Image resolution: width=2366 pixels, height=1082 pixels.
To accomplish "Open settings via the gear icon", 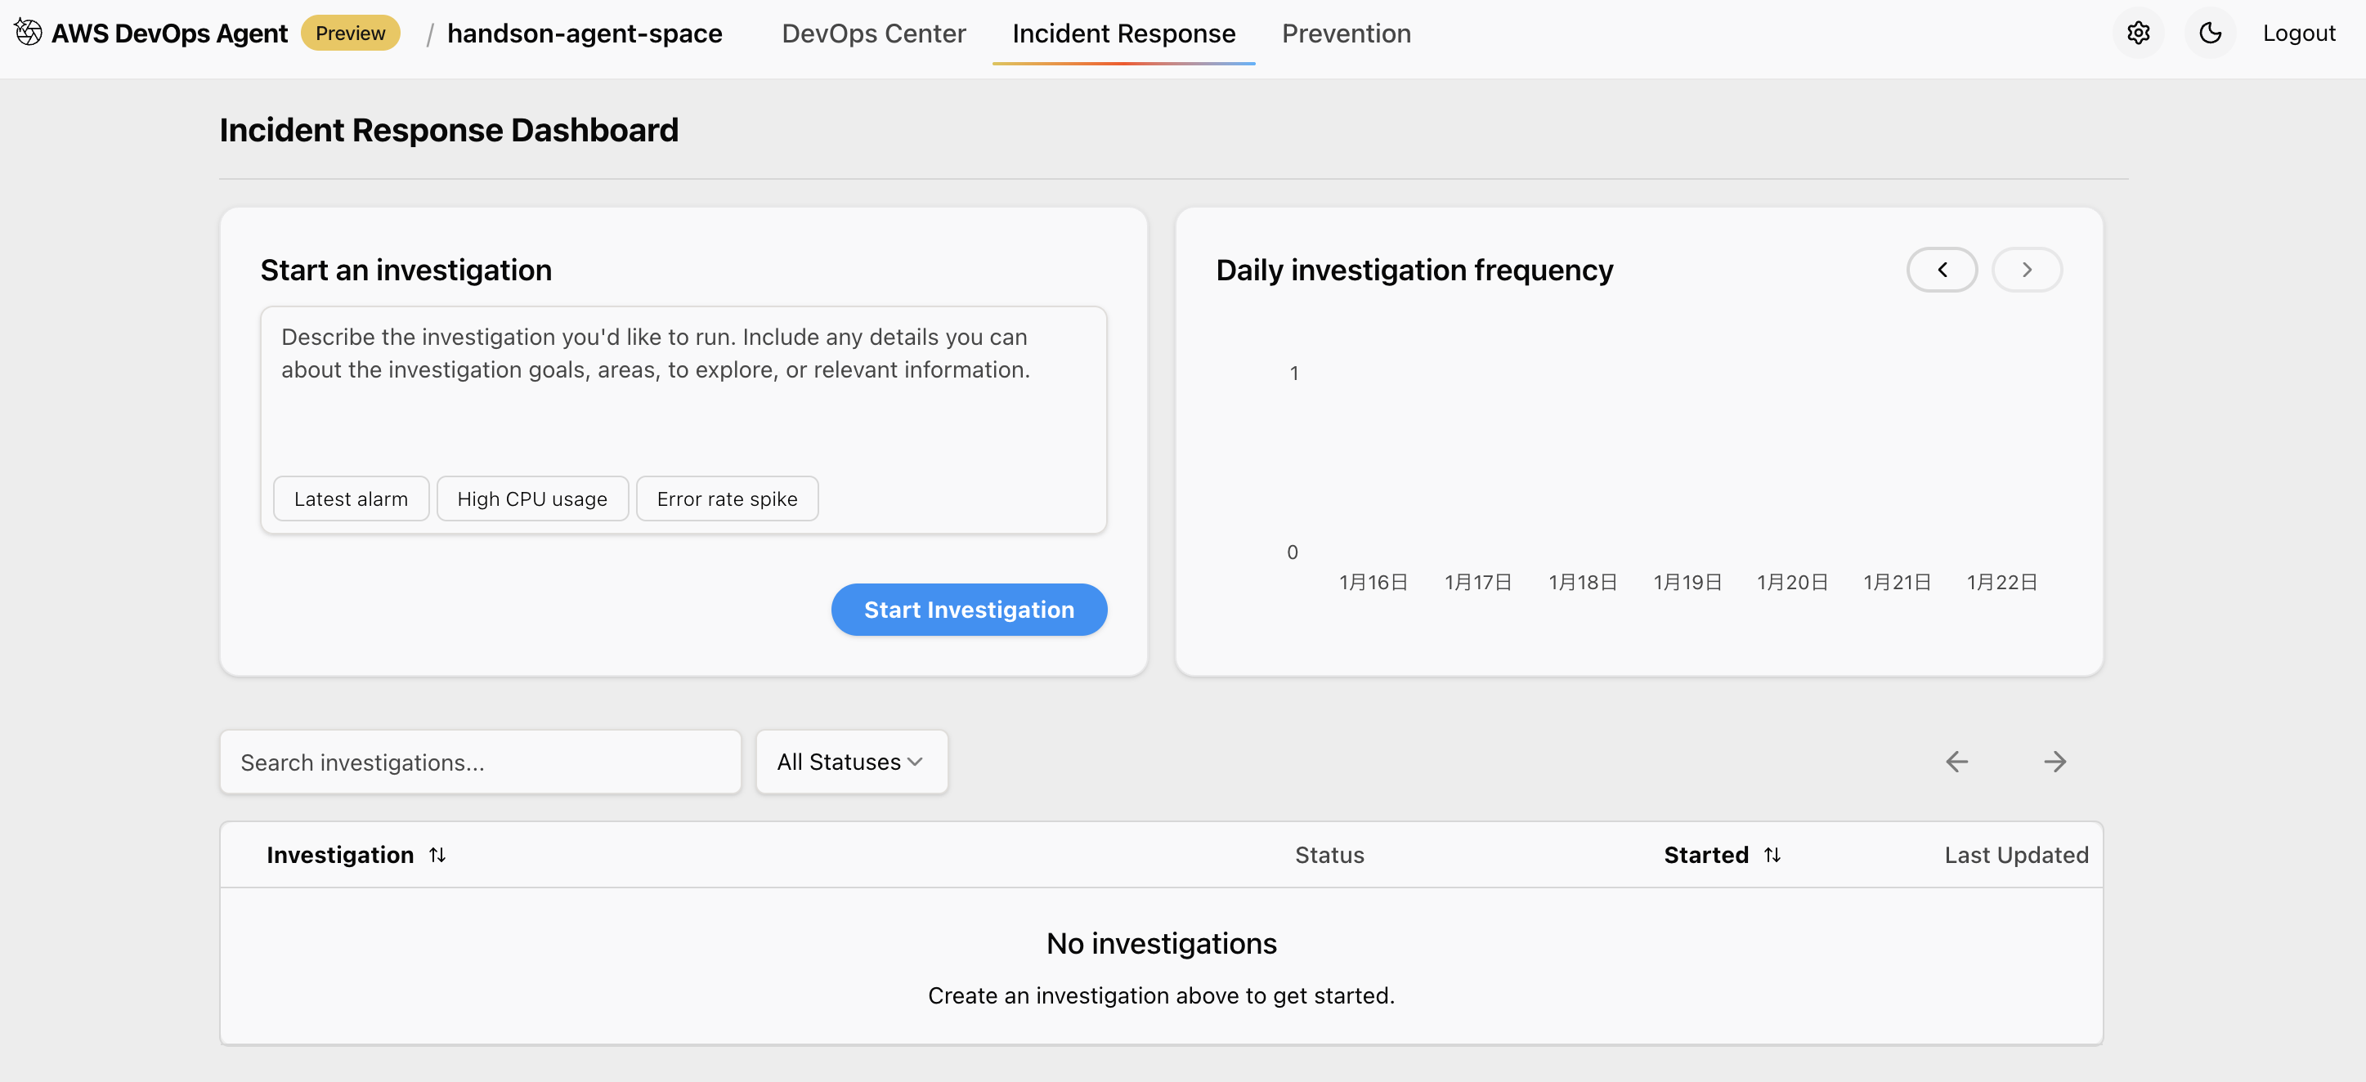I will tap(2138, 33).
